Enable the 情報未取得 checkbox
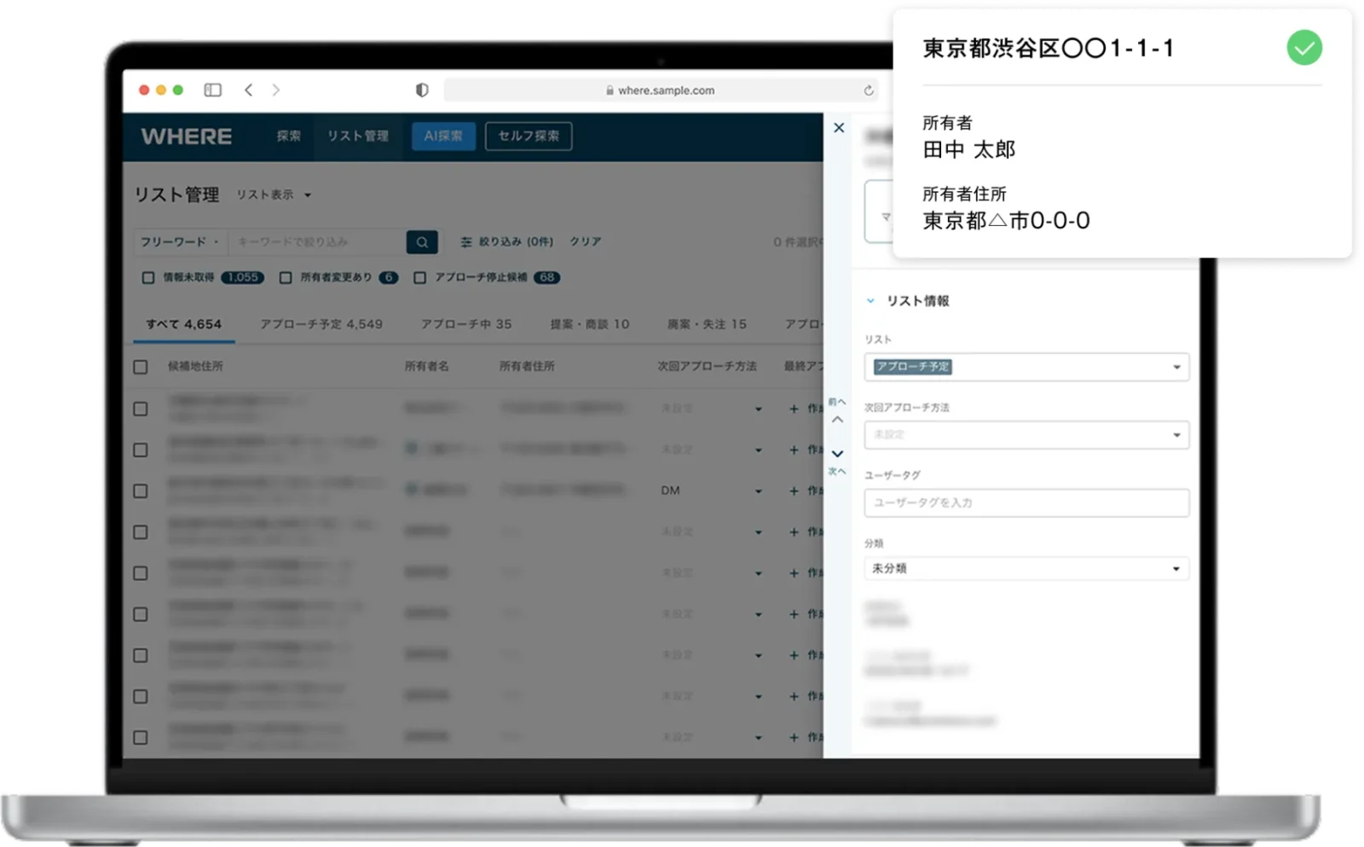The height and width of the screenshot is (847, 1364). [x=148, y=278]
